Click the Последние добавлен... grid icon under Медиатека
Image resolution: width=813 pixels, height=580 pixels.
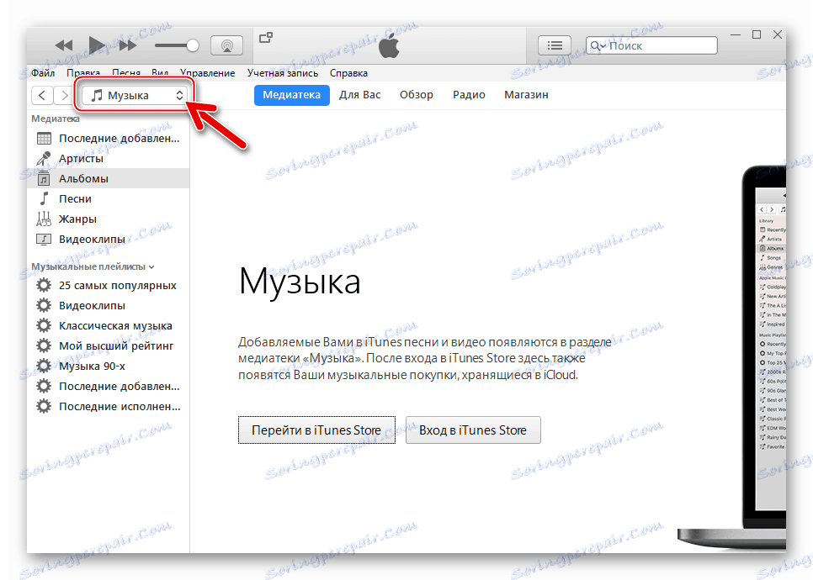pos(44,138)
